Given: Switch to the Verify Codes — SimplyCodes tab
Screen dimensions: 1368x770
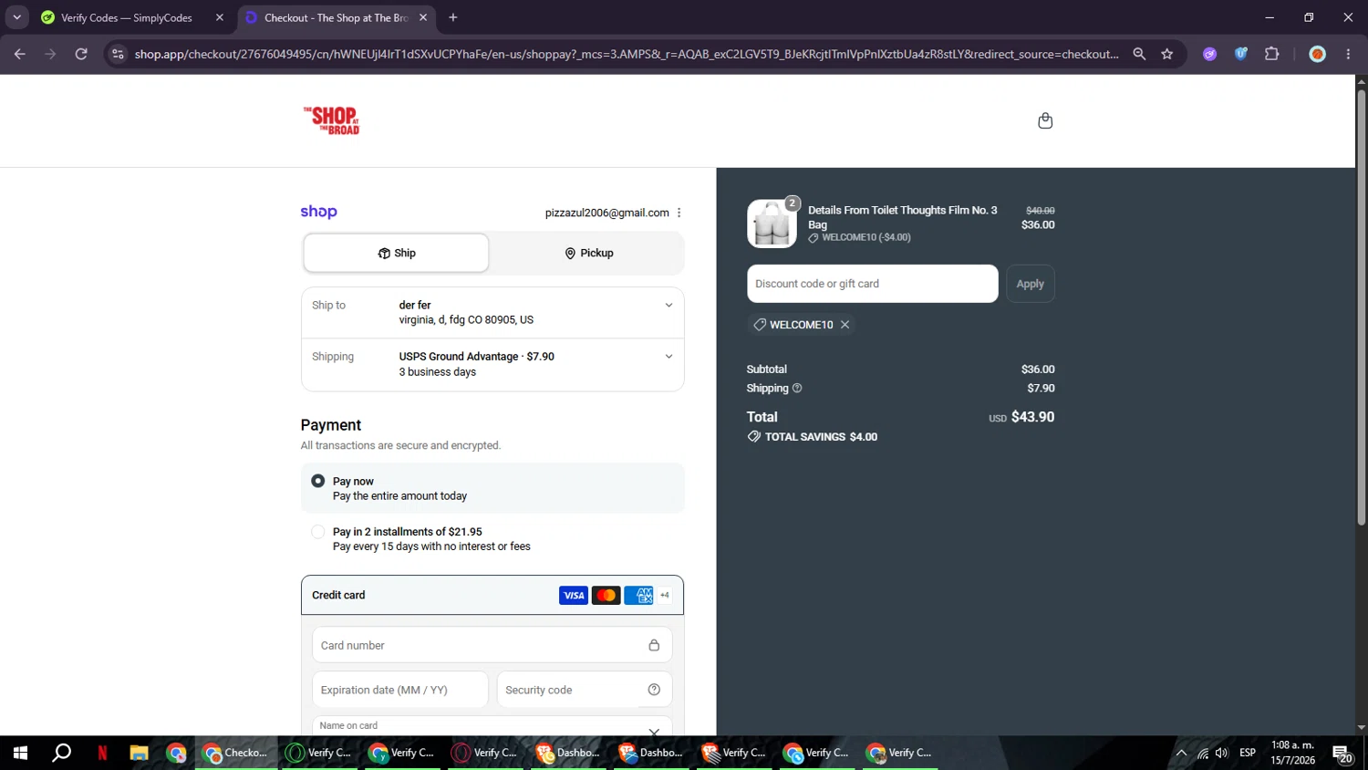Looking at the screenshot, I should [126, 17].
